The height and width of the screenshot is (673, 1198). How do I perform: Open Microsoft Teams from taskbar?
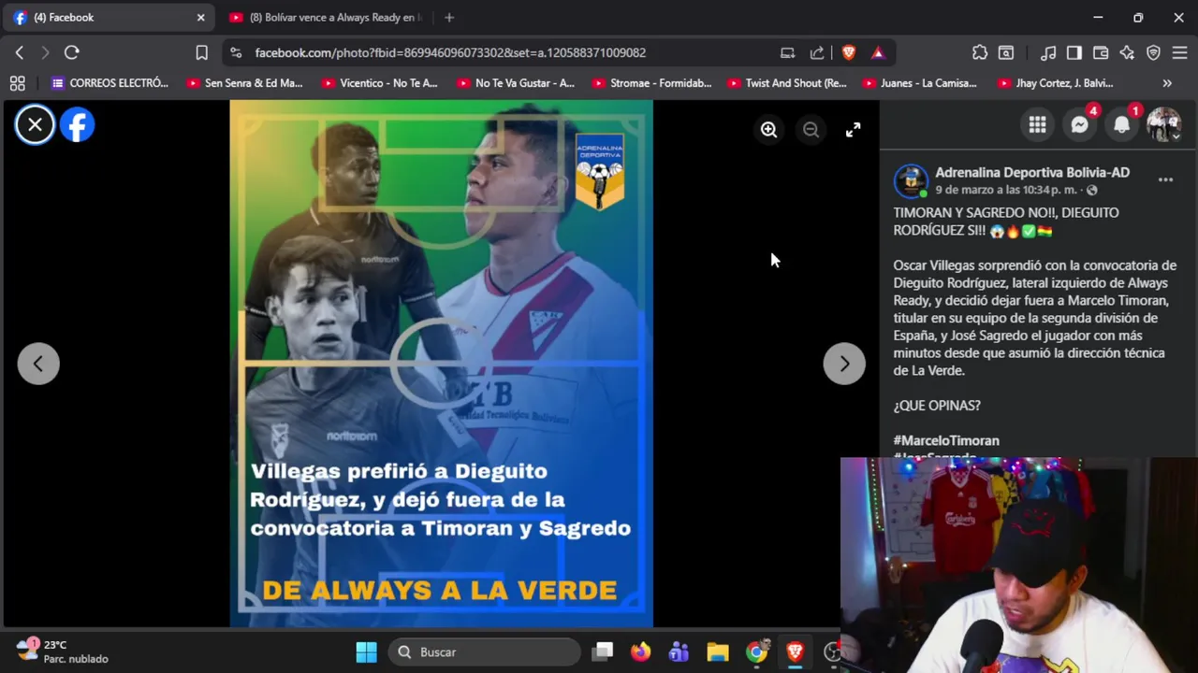pyautogui.click(x=679, y=652)
